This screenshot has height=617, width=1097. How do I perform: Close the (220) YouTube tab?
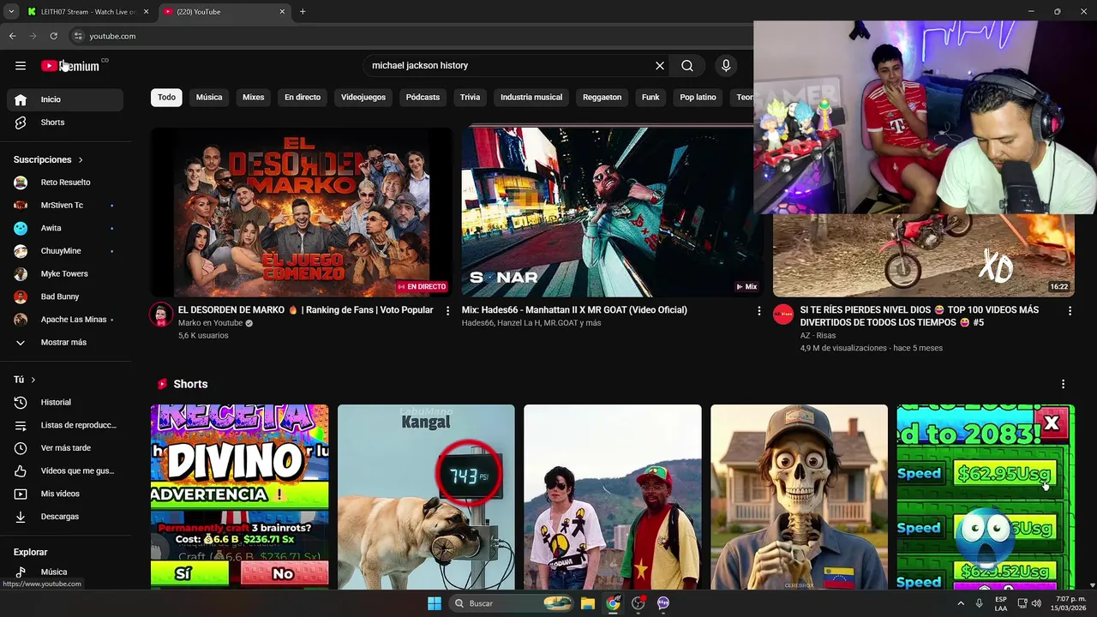point(282,12)
